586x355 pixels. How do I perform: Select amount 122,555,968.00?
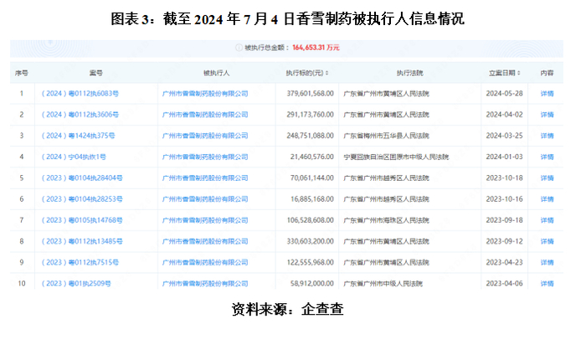pyautogui.click(x=311, y=262)
